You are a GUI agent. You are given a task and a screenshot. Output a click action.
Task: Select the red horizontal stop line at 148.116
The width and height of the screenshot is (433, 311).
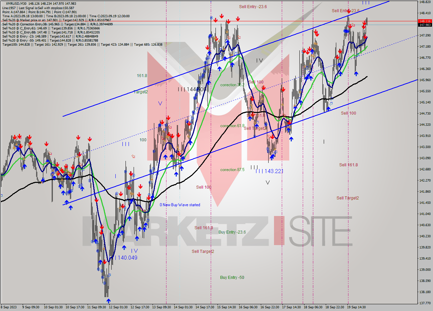(x=209, y=21)
